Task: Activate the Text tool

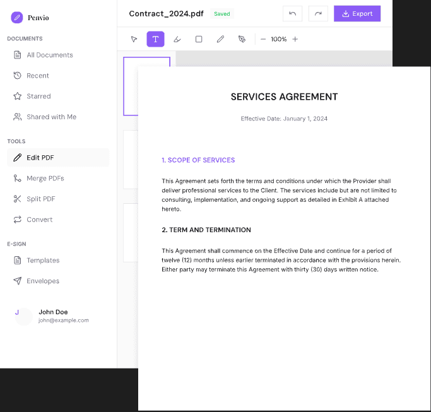Action: tap(155, 39)
